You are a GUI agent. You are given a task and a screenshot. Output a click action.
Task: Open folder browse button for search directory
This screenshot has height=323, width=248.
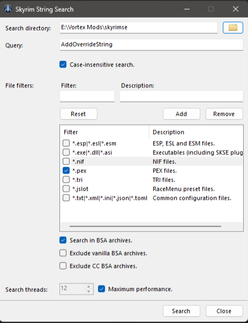coord(233,28)
